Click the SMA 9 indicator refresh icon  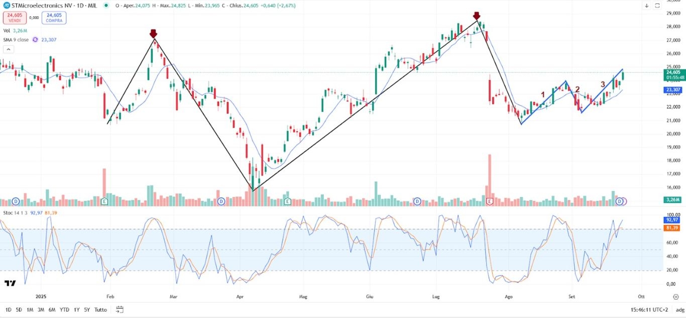35,40
